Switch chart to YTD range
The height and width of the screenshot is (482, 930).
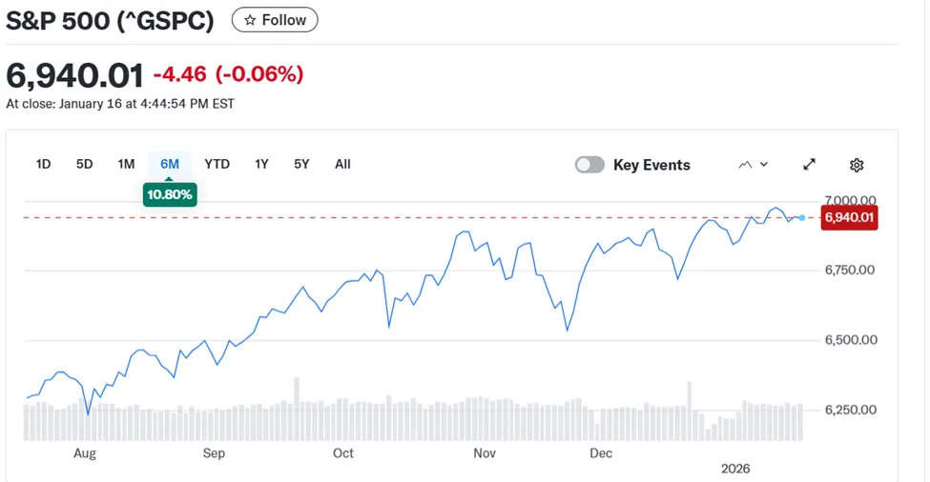click(x=217, y=164)
